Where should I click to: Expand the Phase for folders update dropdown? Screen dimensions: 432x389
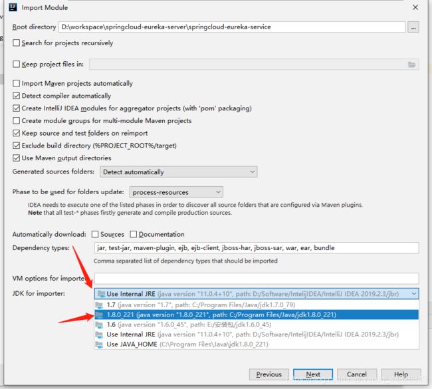tap(176, 192)
